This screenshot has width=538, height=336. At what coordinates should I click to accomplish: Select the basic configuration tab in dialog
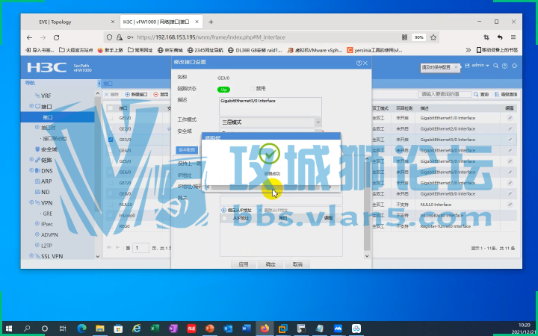(x=187, y=150)
